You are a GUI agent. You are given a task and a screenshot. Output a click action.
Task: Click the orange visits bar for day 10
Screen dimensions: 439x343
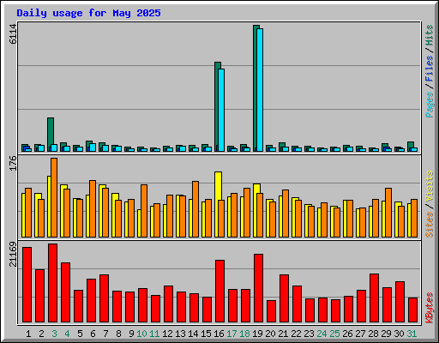coord(144,211)
